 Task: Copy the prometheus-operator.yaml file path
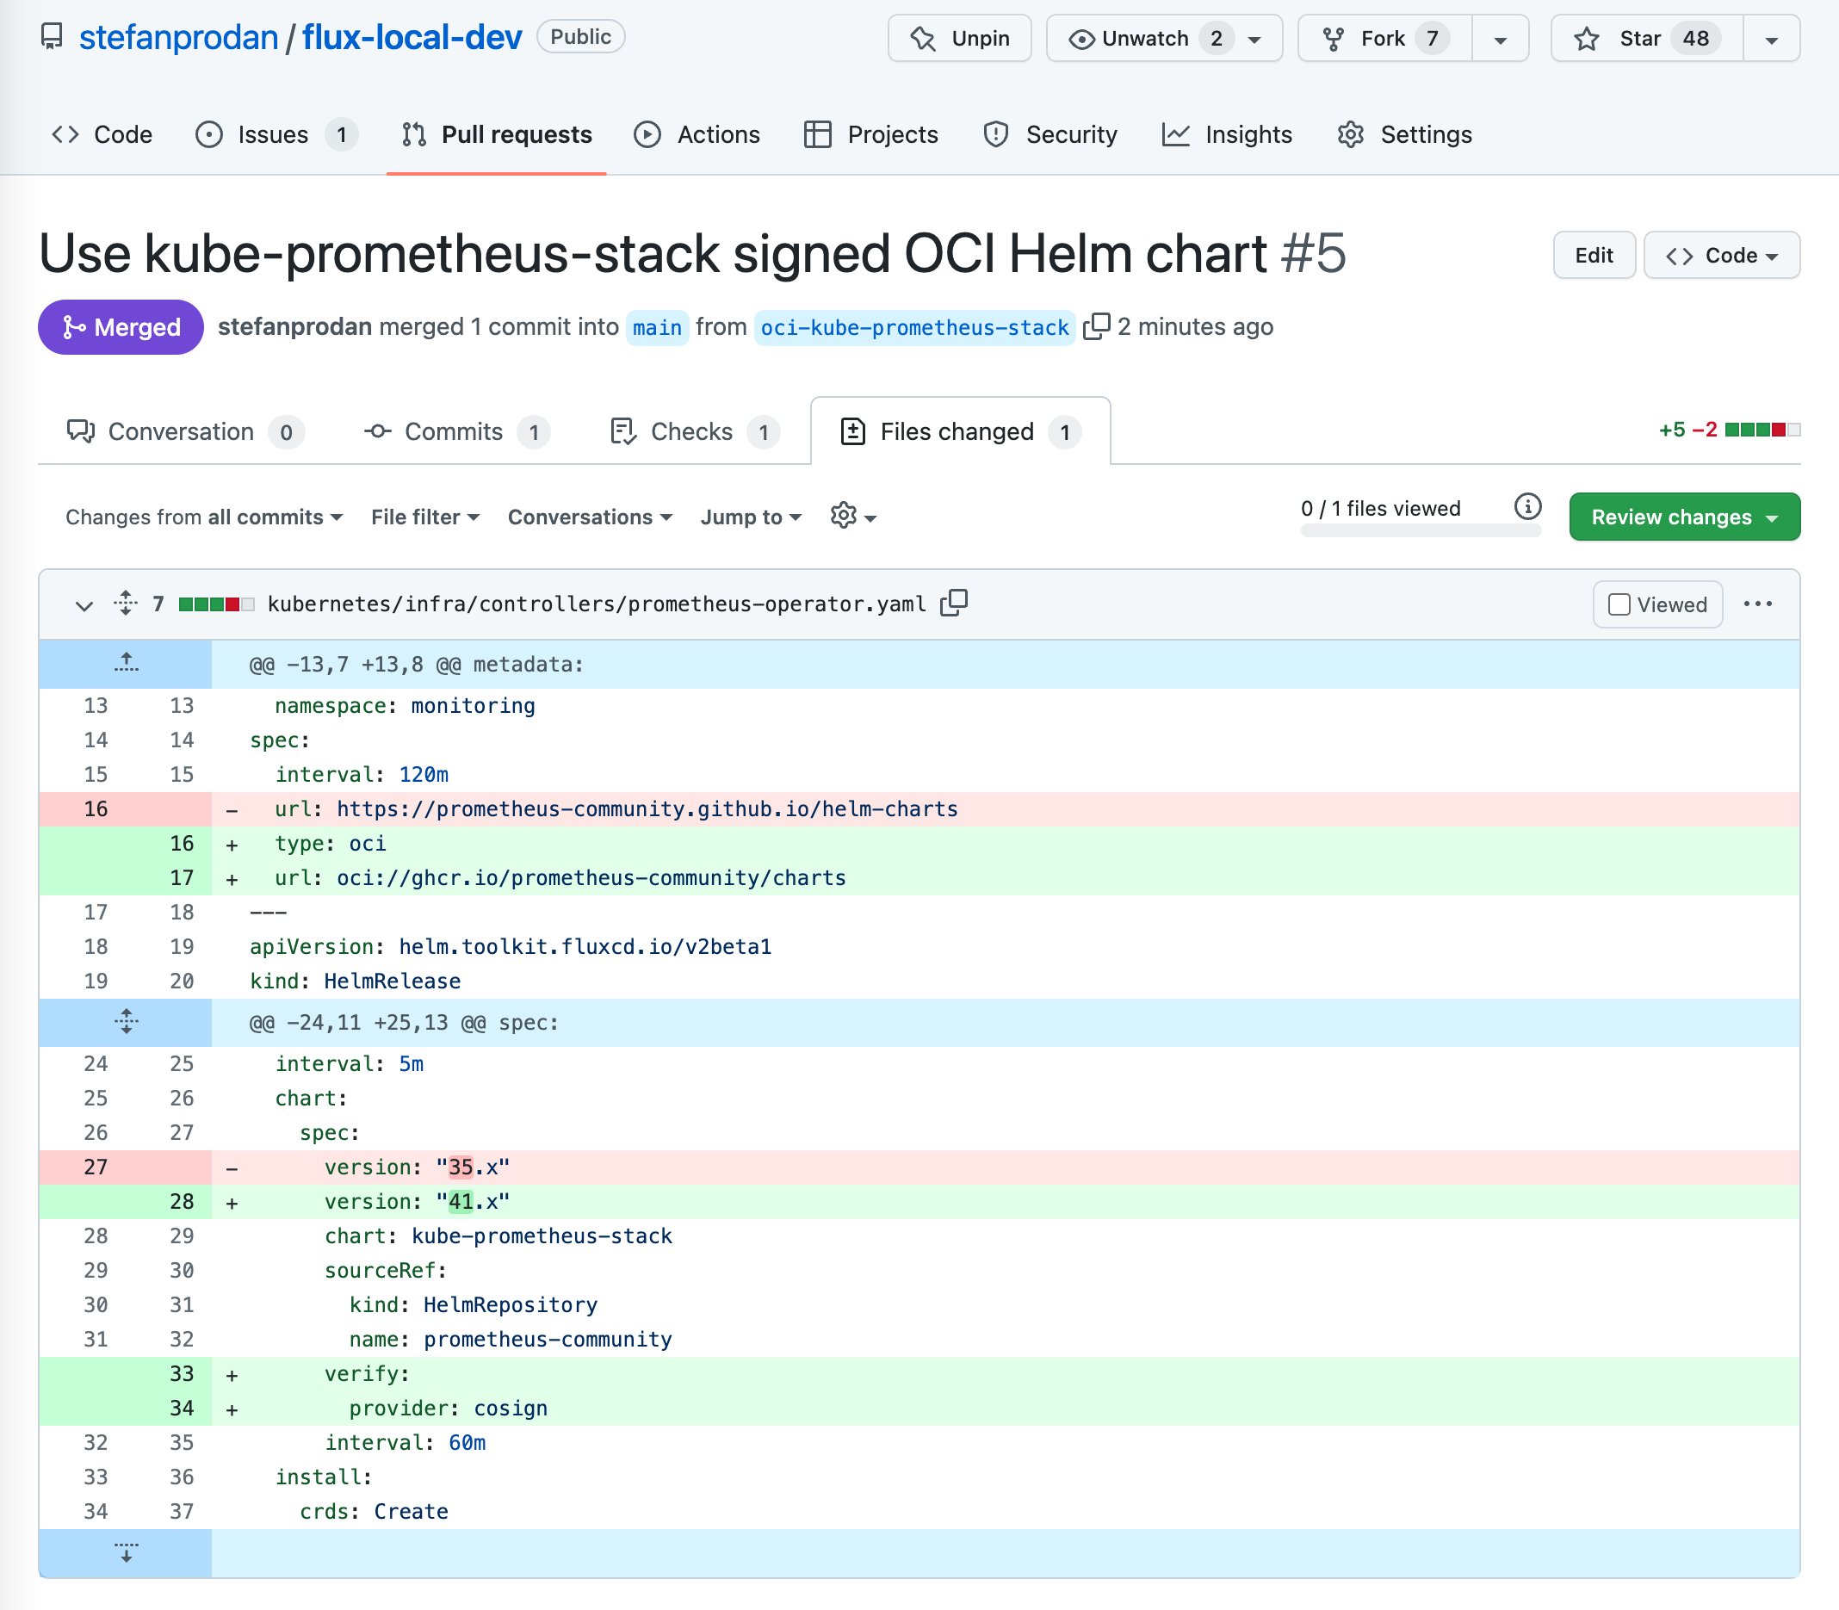pos(953,604)
